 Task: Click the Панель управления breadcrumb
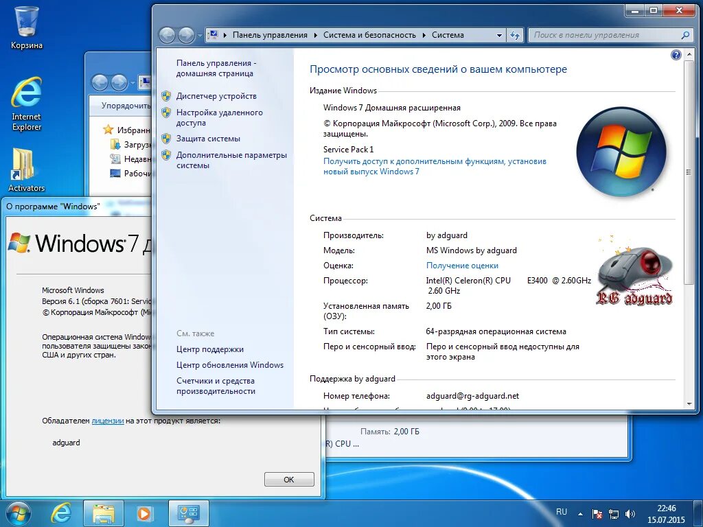tap(270, 35)
